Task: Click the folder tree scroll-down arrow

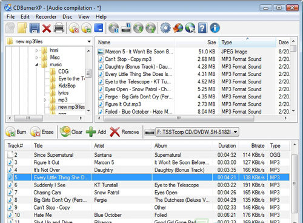Action: tap(88, 111)
